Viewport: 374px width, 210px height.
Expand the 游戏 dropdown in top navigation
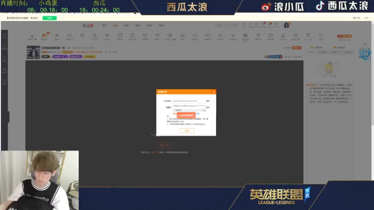coord(150,26)
